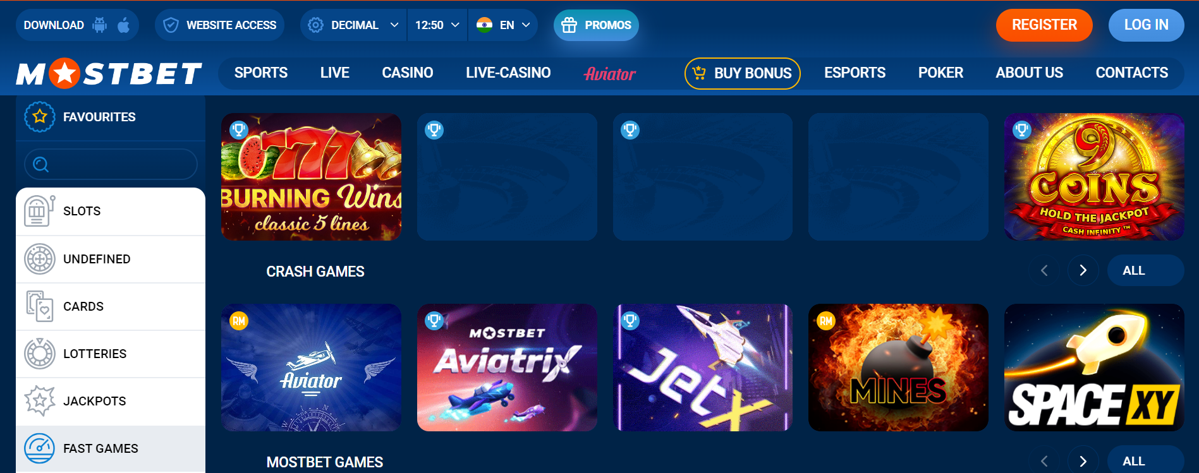Open the Aviatrix game thumbnail
Screen dimensions: 1199x473
[x=507, y=368]
